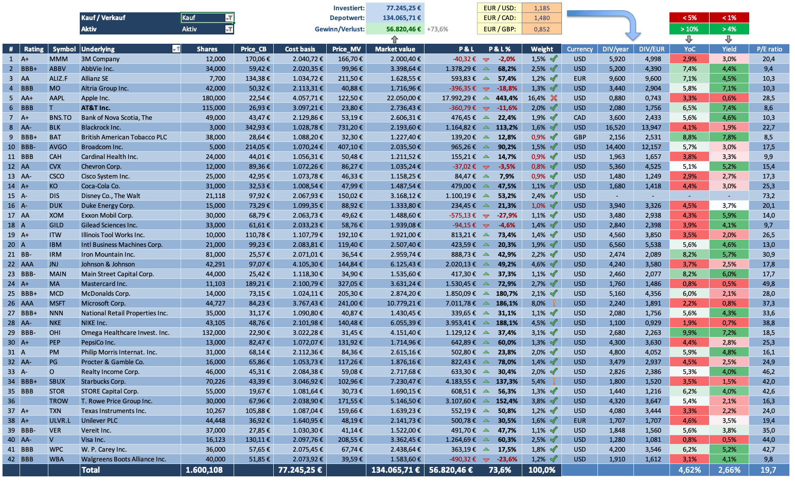Click the 'GBP' currency cell for British American Tobacco

tap(580, 137)
